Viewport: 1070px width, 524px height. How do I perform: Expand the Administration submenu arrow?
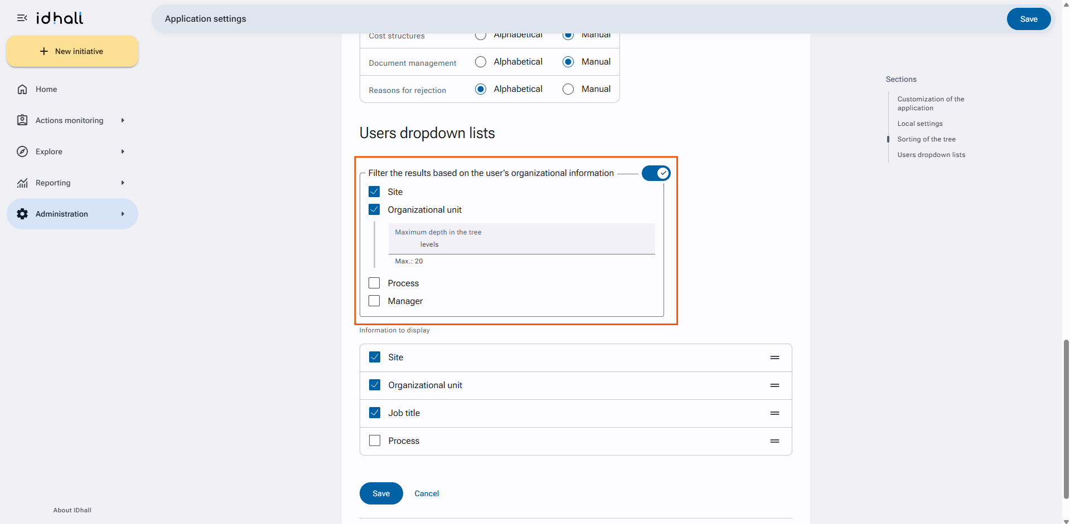tap(123, 214)
